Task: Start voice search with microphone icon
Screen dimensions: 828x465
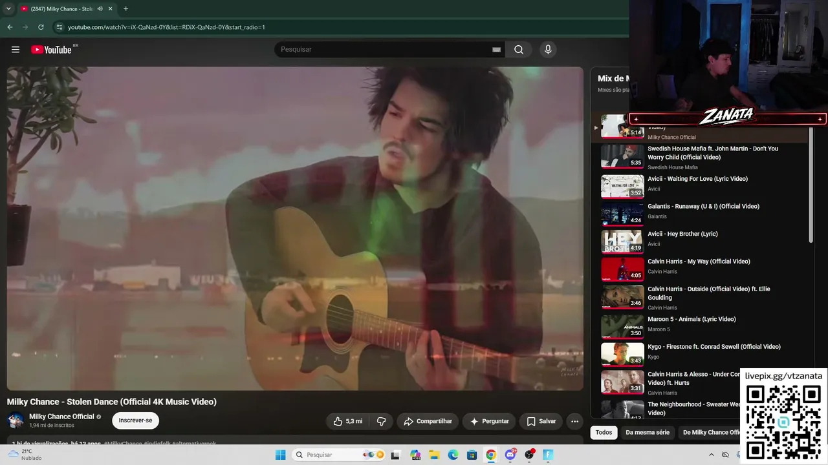Action: tap(548, 50)
